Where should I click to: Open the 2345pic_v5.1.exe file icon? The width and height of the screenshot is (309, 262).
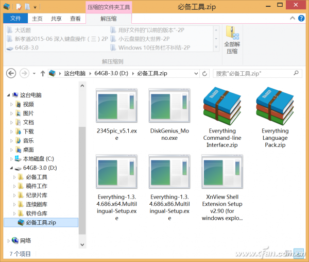click(x=117, y=106)
